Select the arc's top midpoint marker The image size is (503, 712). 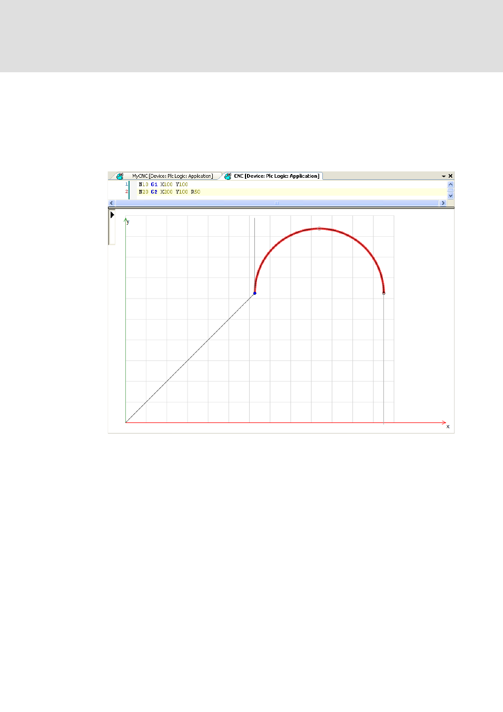pyautogui.click(x=319, y=228)
